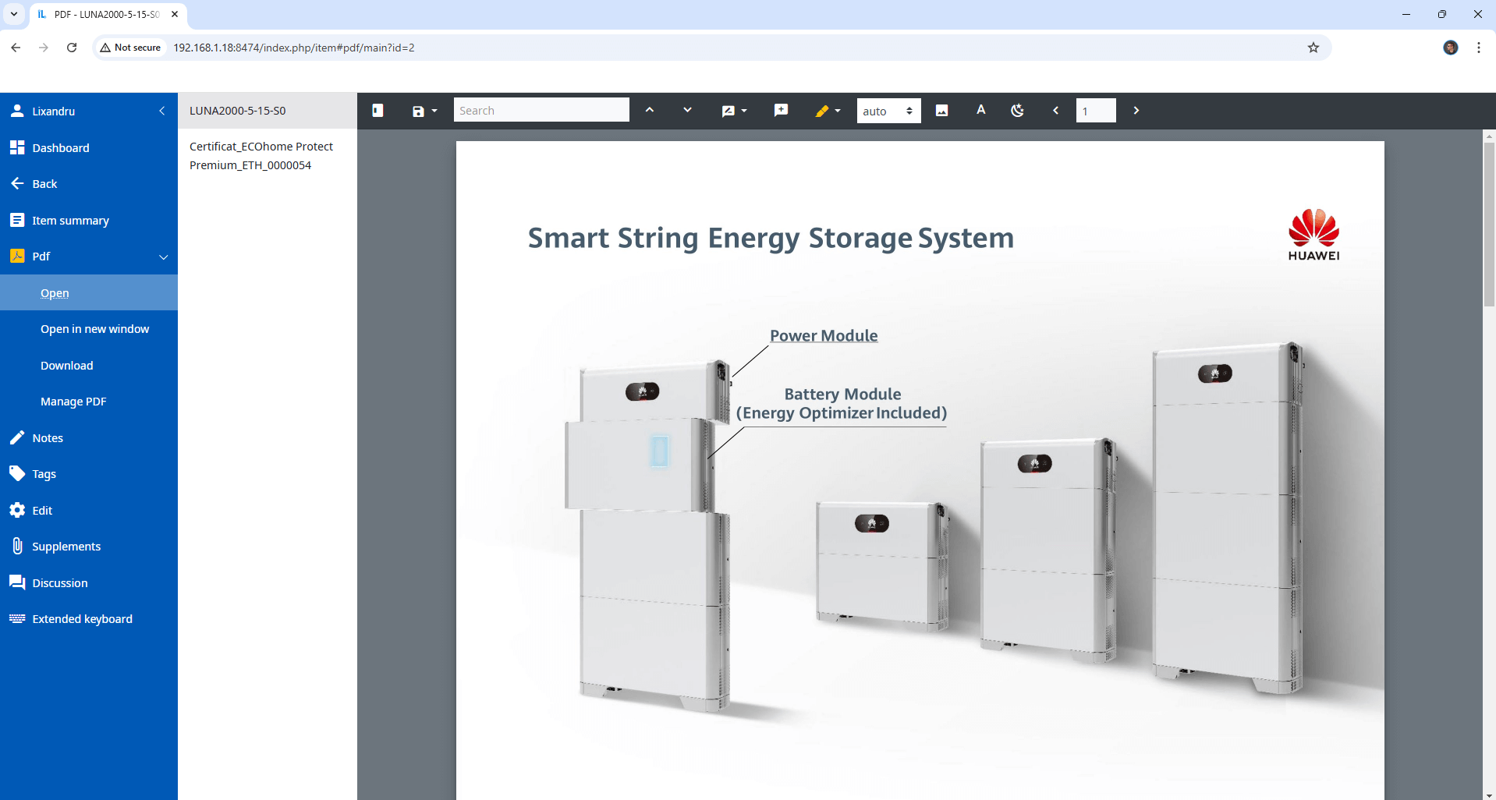The width and height of the screenshot is (1496, 800).
Task: Click the Extended keyboard icon
Action: point(17,618)
